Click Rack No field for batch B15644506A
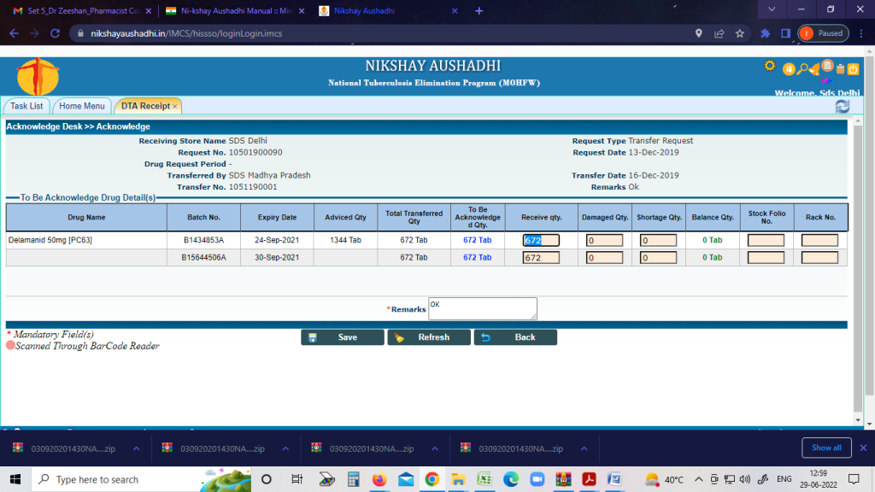Viewport: 875px width, 492px height. (x=819, y=258)
